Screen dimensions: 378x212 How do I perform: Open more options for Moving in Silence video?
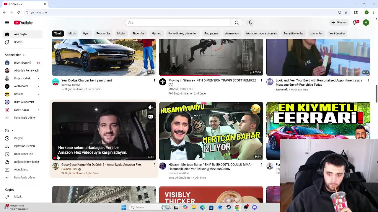(x=261, y=81)
